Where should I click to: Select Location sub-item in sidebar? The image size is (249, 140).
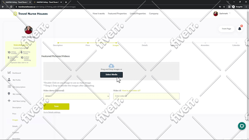[x=15, y=132]
